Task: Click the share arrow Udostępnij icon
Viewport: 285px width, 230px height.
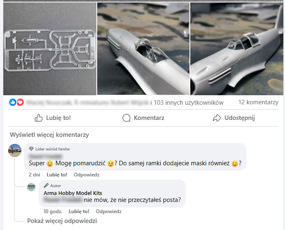Action: [x=217, y=118]
